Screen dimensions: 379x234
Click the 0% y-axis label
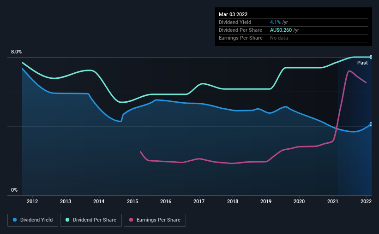coord(14,190)
